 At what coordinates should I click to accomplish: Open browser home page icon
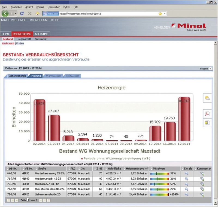(37, 13)
